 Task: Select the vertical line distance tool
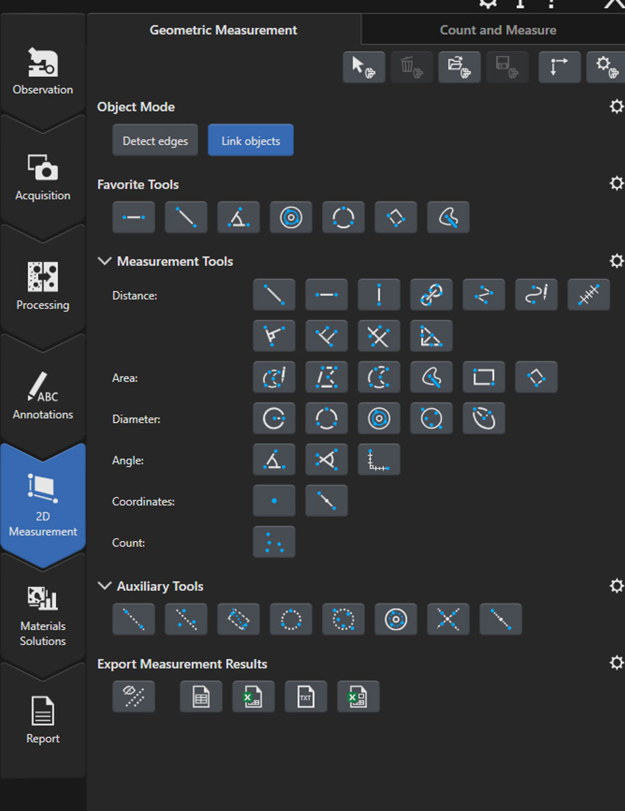[378, 295]
